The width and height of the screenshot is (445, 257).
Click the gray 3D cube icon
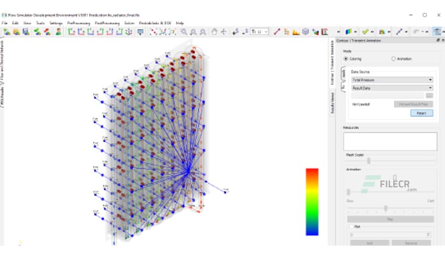point(306,32)
